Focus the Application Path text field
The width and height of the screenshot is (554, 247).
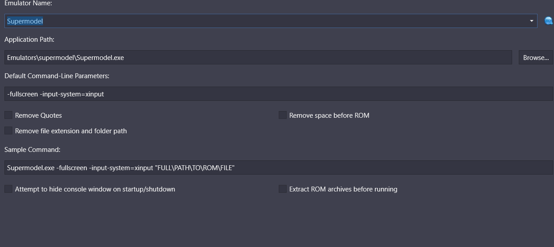point(258,57)
